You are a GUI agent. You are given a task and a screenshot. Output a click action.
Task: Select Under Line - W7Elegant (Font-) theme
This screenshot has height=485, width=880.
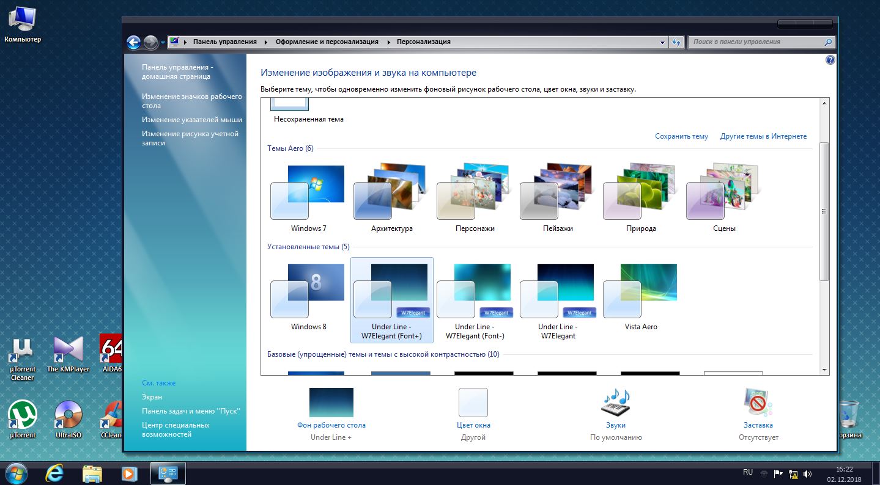click(475, 300)
